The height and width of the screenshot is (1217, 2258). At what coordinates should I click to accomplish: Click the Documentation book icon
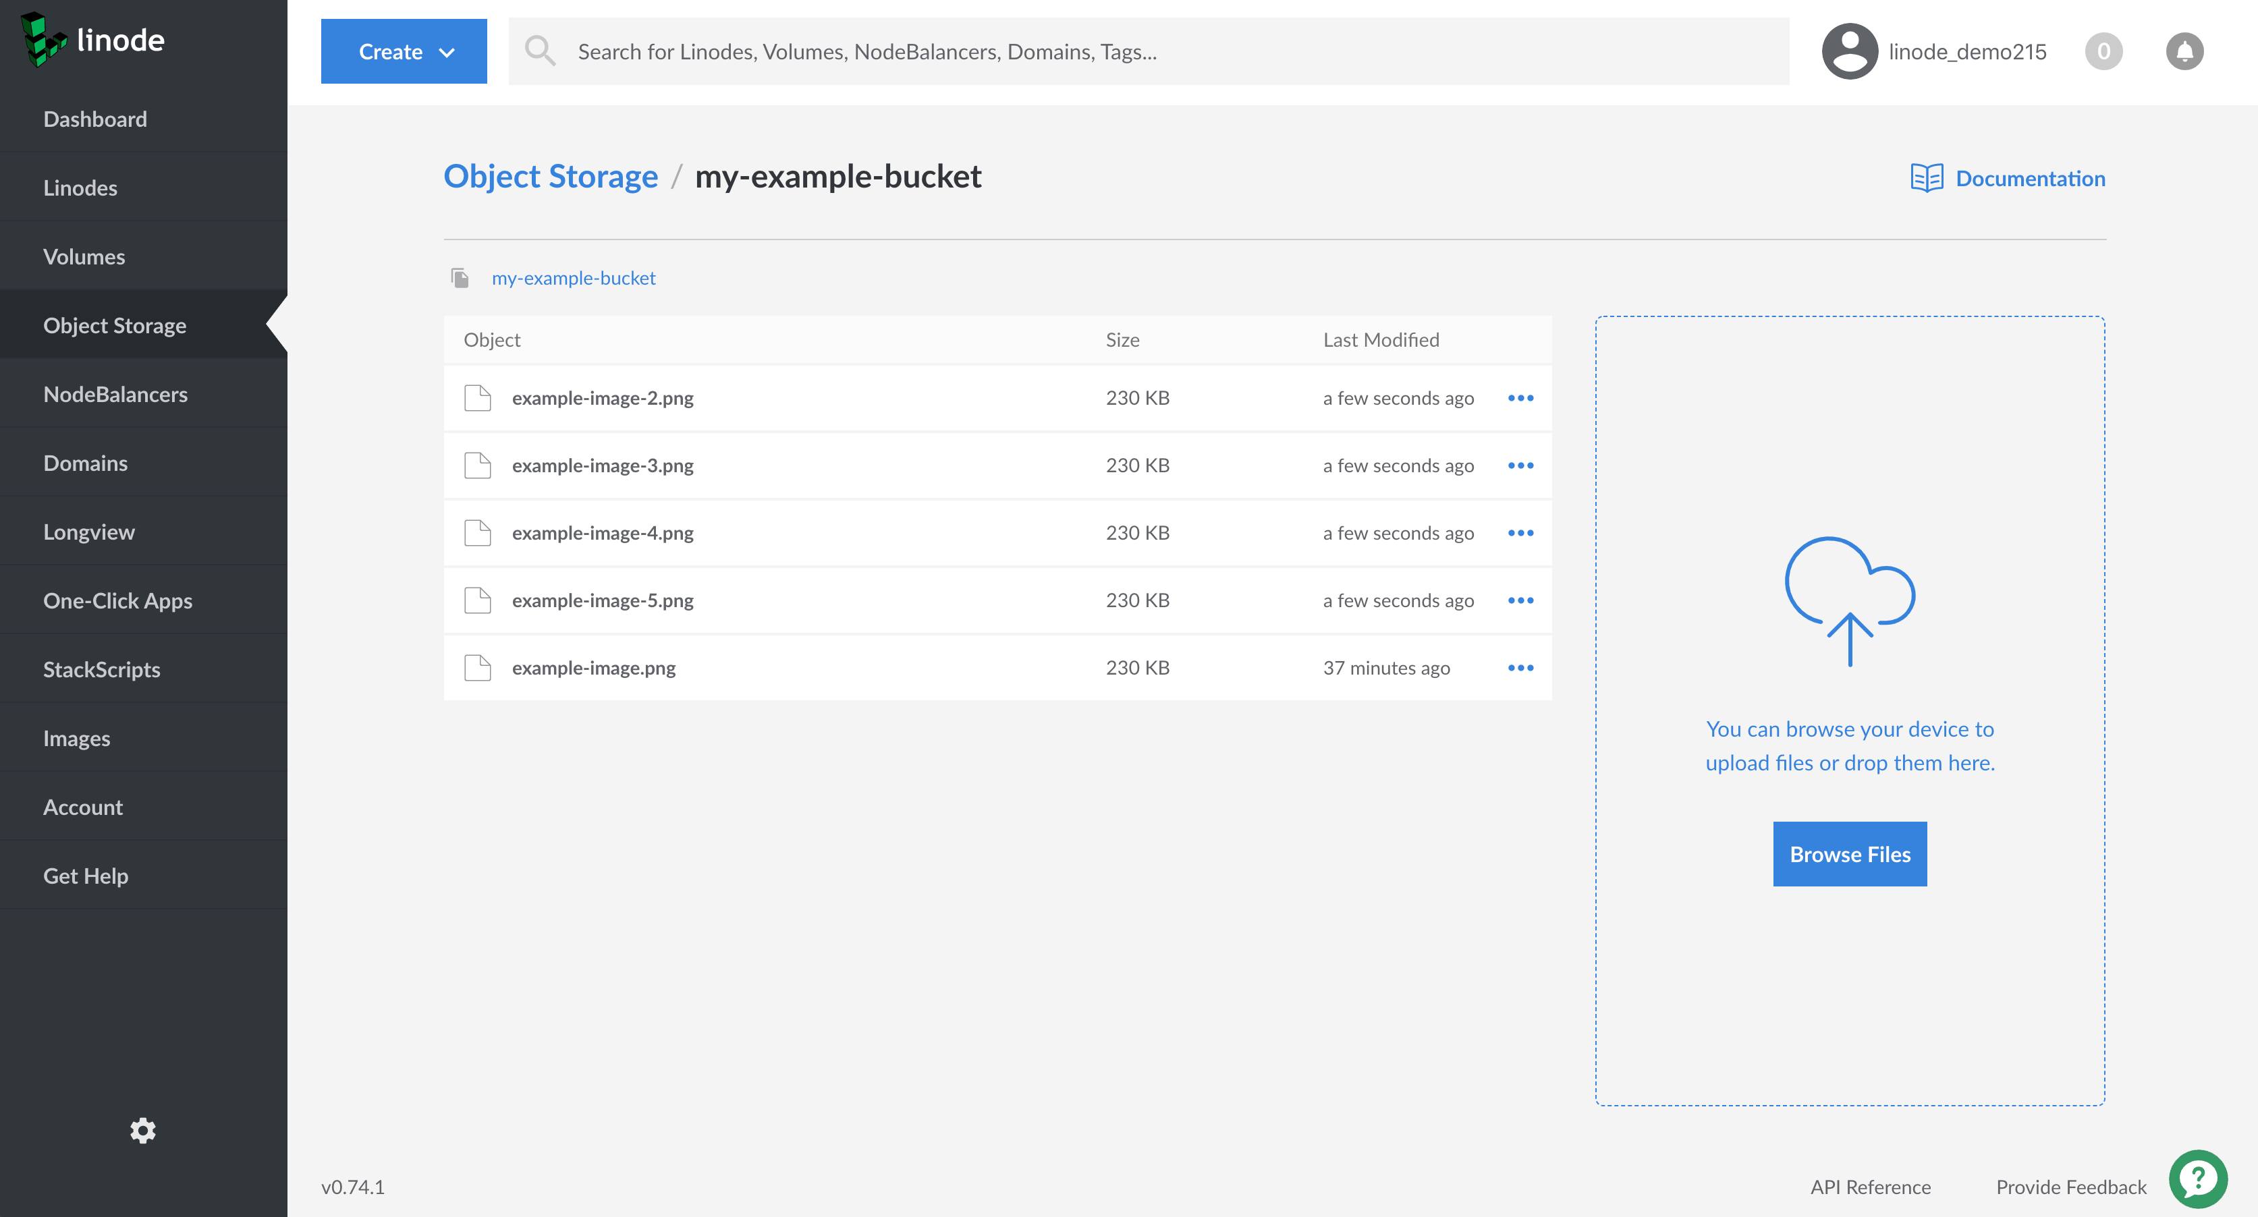(x=1927, y=178)
